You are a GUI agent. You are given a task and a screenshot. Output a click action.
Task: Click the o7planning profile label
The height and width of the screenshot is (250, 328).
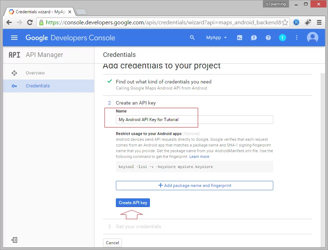[276, 4]
